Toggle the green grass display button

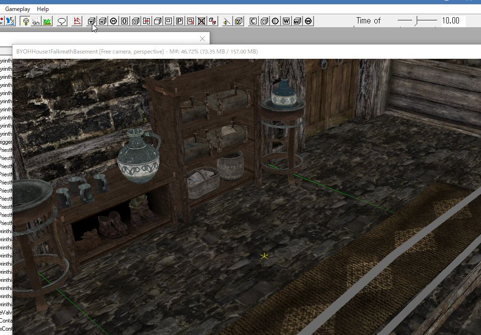click(x=47, y=21)
